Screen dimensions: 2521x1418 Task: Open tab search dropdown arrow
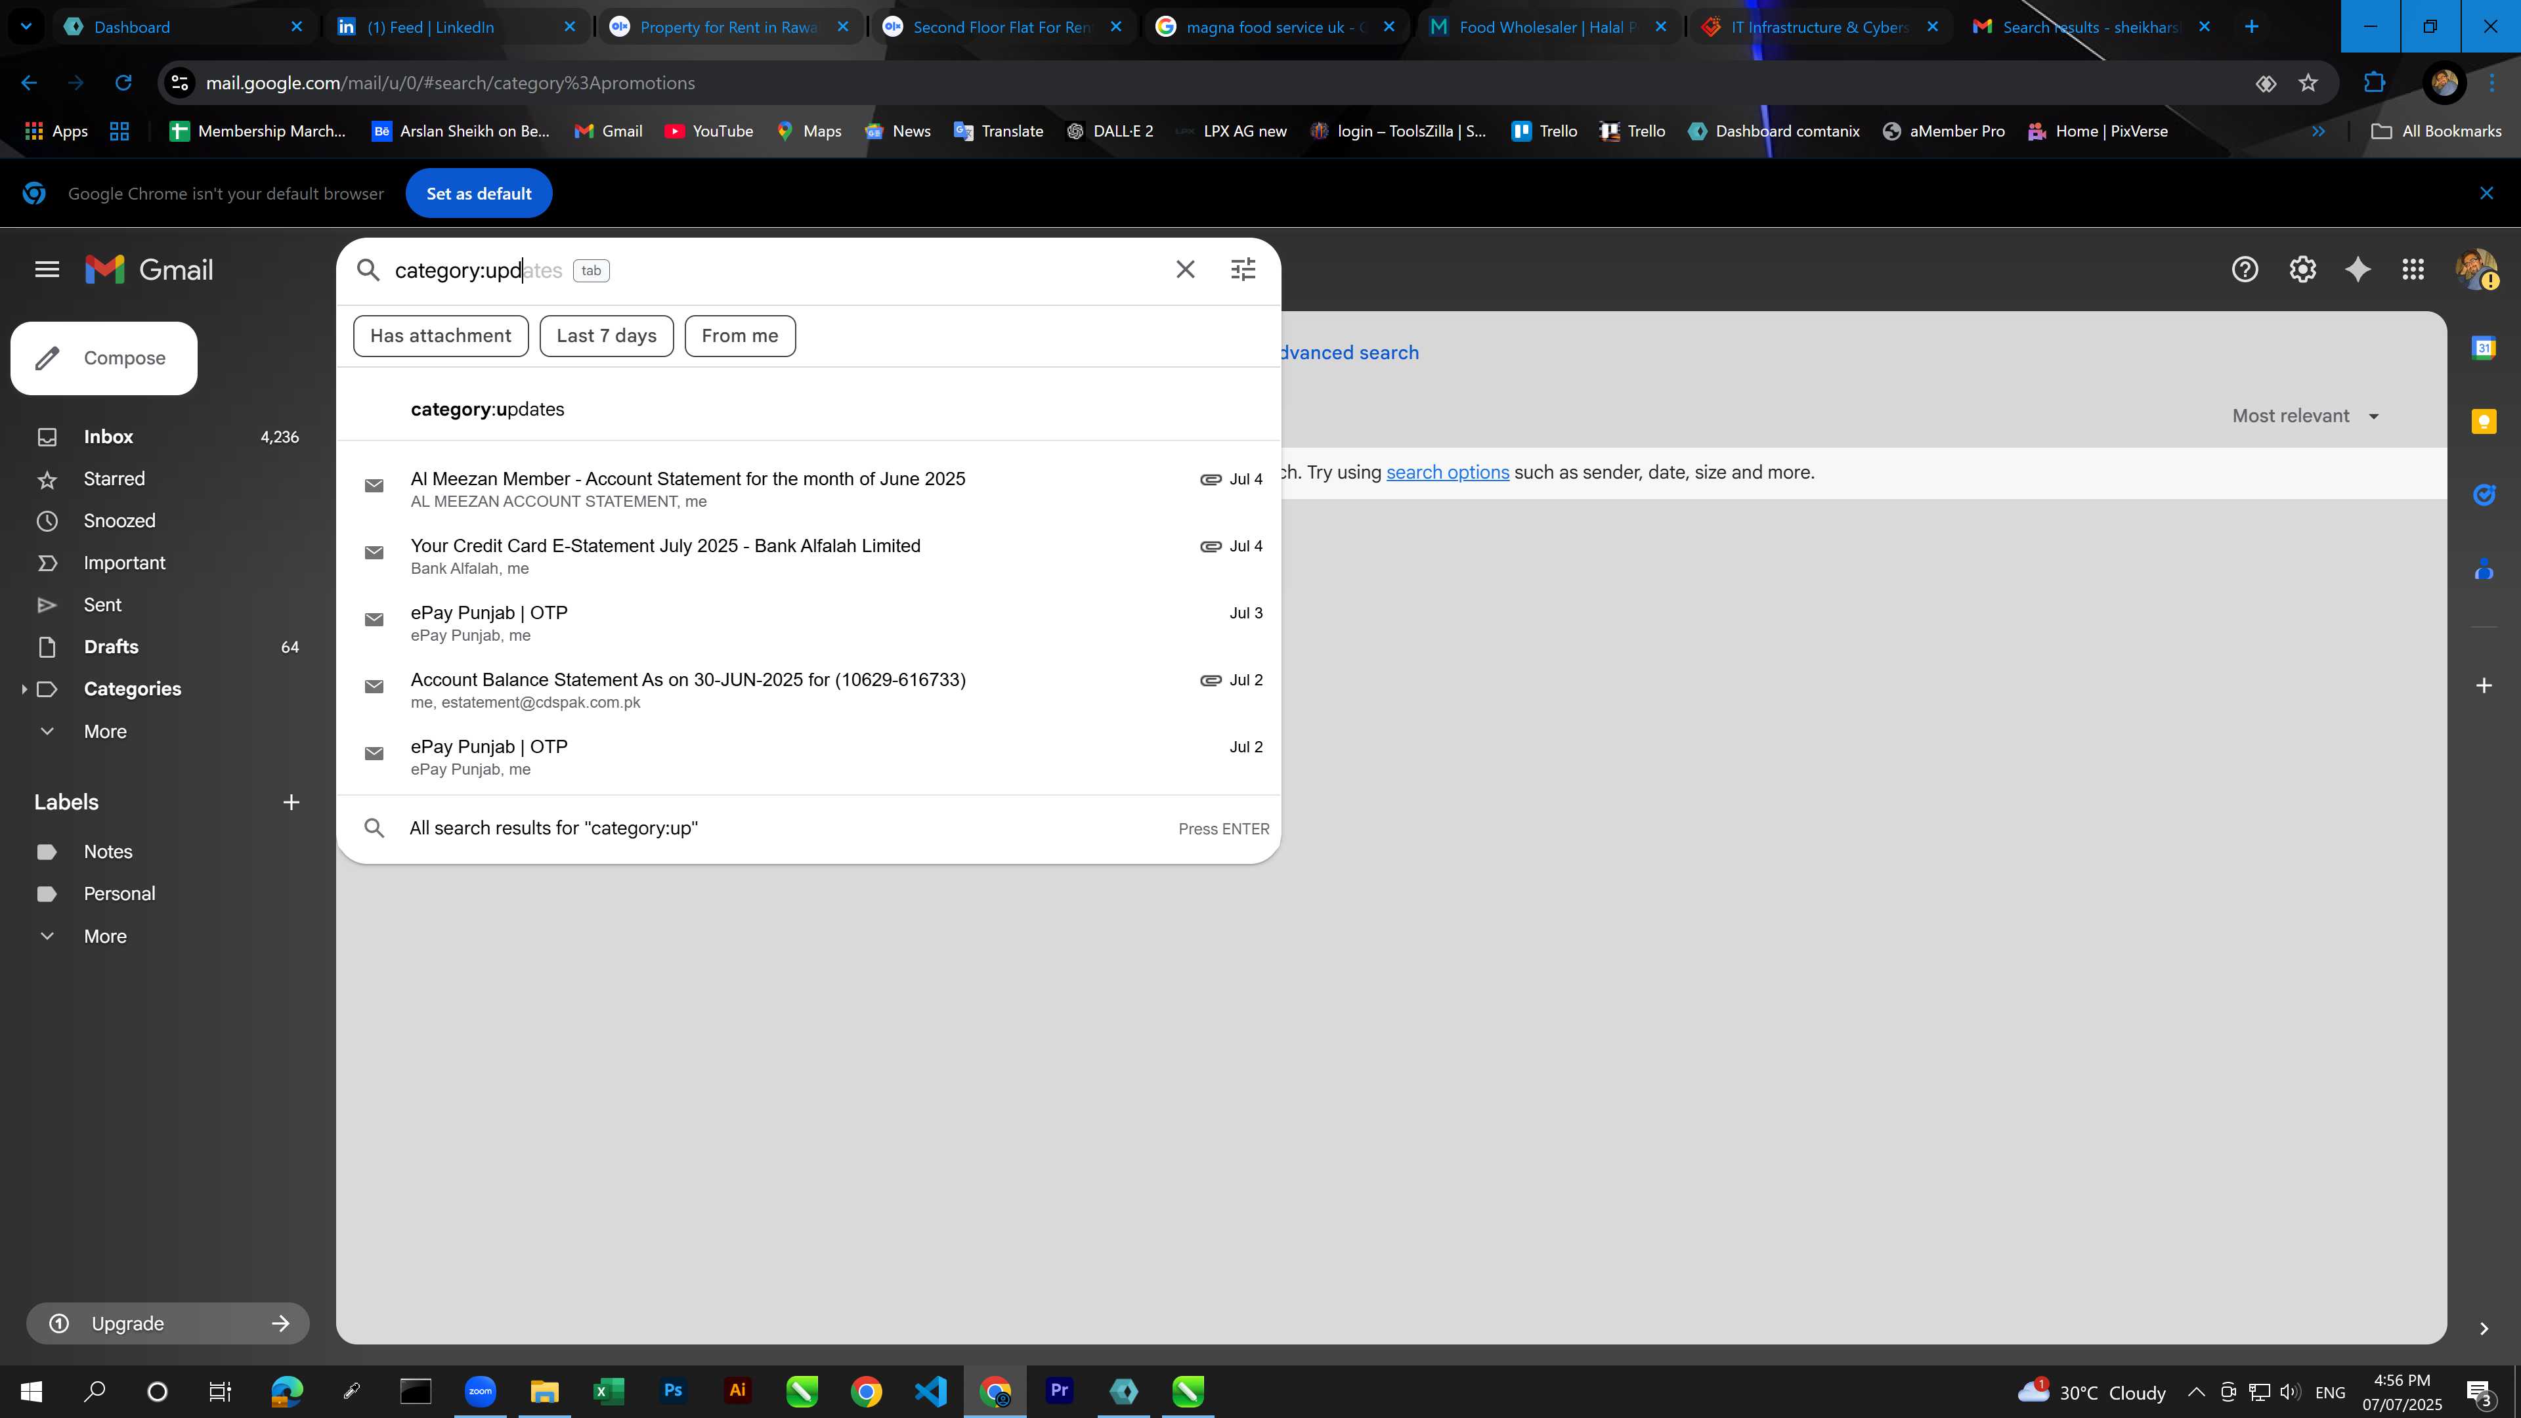click(26, 26)
